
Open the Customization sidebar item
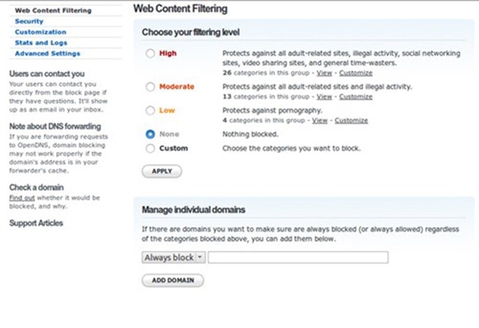(x=40, y=32)
